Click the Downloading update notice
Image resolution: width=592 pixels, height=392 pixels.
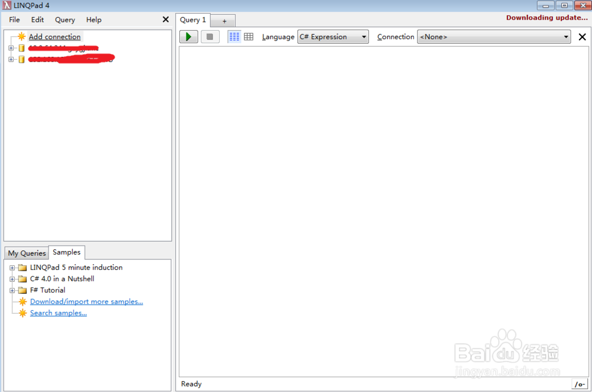pyautogui.click(x=546, y=18)
